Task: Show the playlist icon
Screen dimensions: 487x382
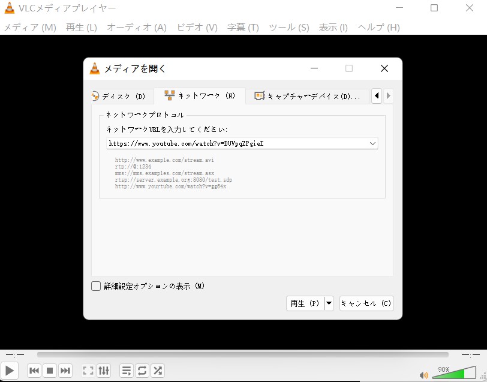Action: point(127,371)
